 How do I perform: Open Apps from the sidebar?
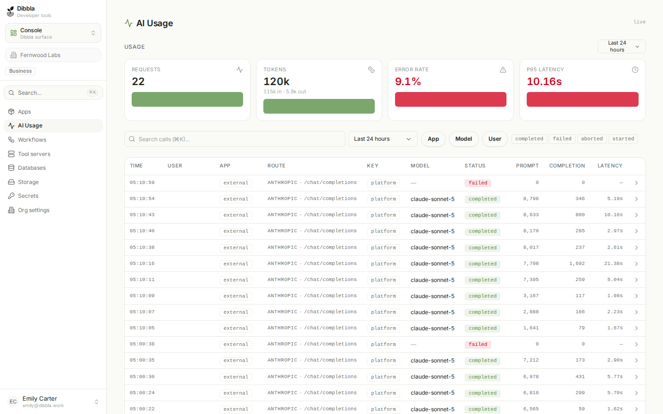click(x=53, y=112)
